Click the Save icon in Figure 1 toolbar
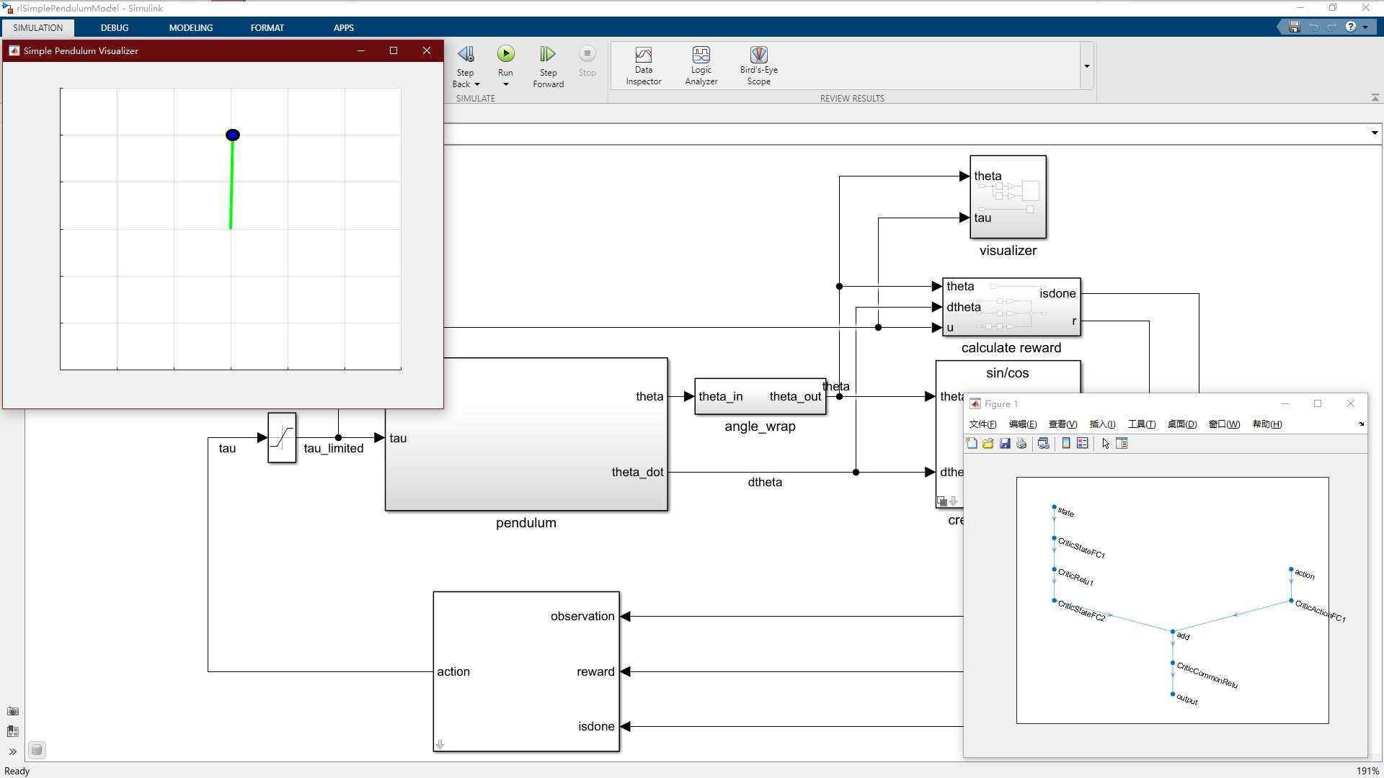This screenshot has width=1384, height=778. 1005,444
